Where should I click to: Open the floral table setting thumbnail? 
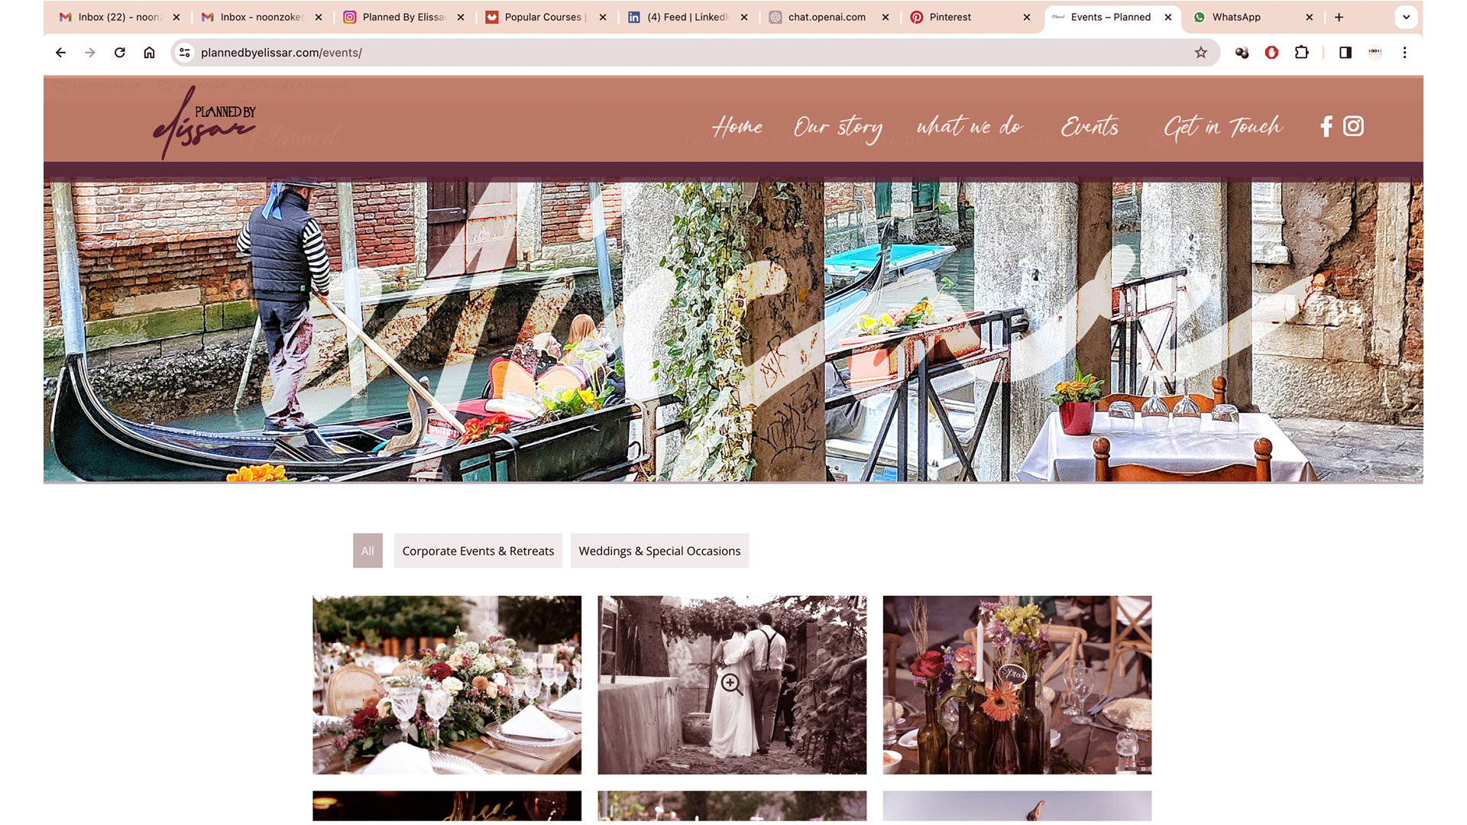447,684
